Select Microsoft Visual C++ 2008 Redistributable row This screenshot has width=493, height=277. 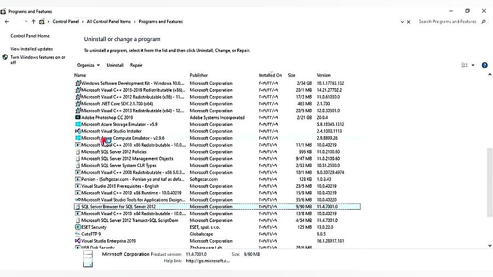click(x=217, y=172)
